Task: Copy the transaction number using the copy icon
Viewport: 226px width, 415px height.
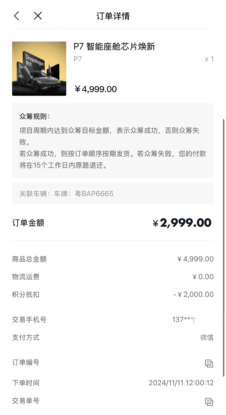Action: pos(209,402)
